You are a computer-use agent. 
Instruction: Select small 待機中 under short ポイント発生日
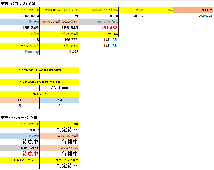(x=20, y=130)
